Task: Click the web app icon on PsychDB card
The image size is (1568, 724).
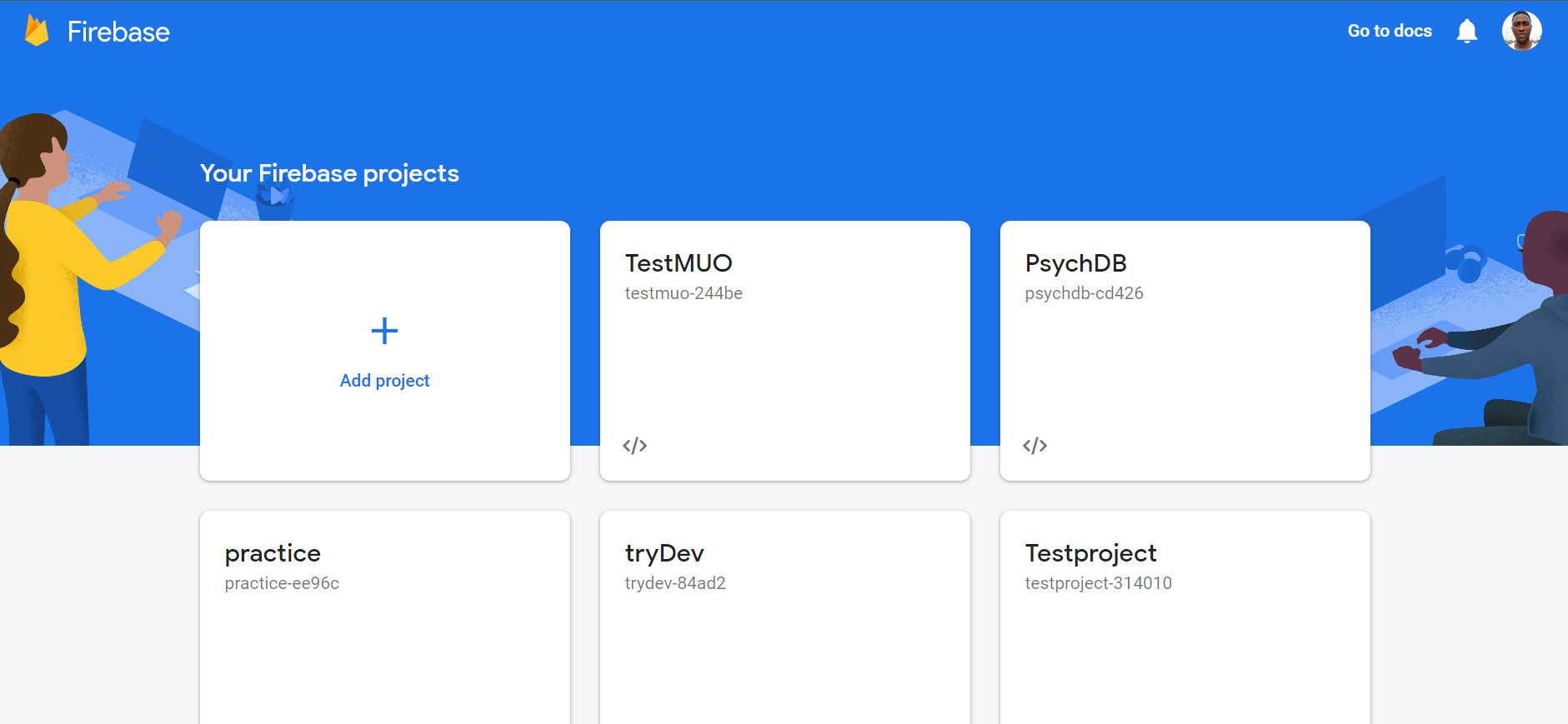Action: click(x=1034, y=446)
